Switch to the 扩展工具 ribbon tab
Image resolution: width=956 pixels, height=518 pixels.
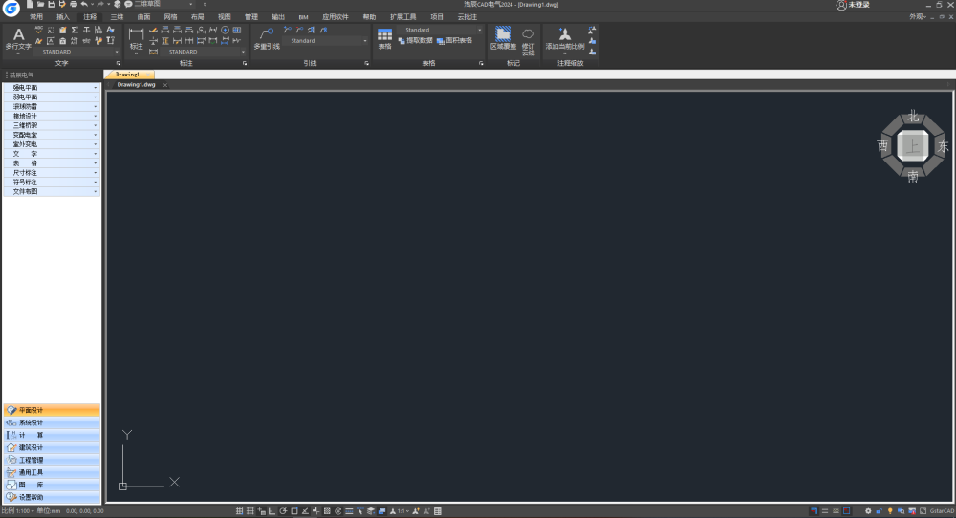click(403, 17)
